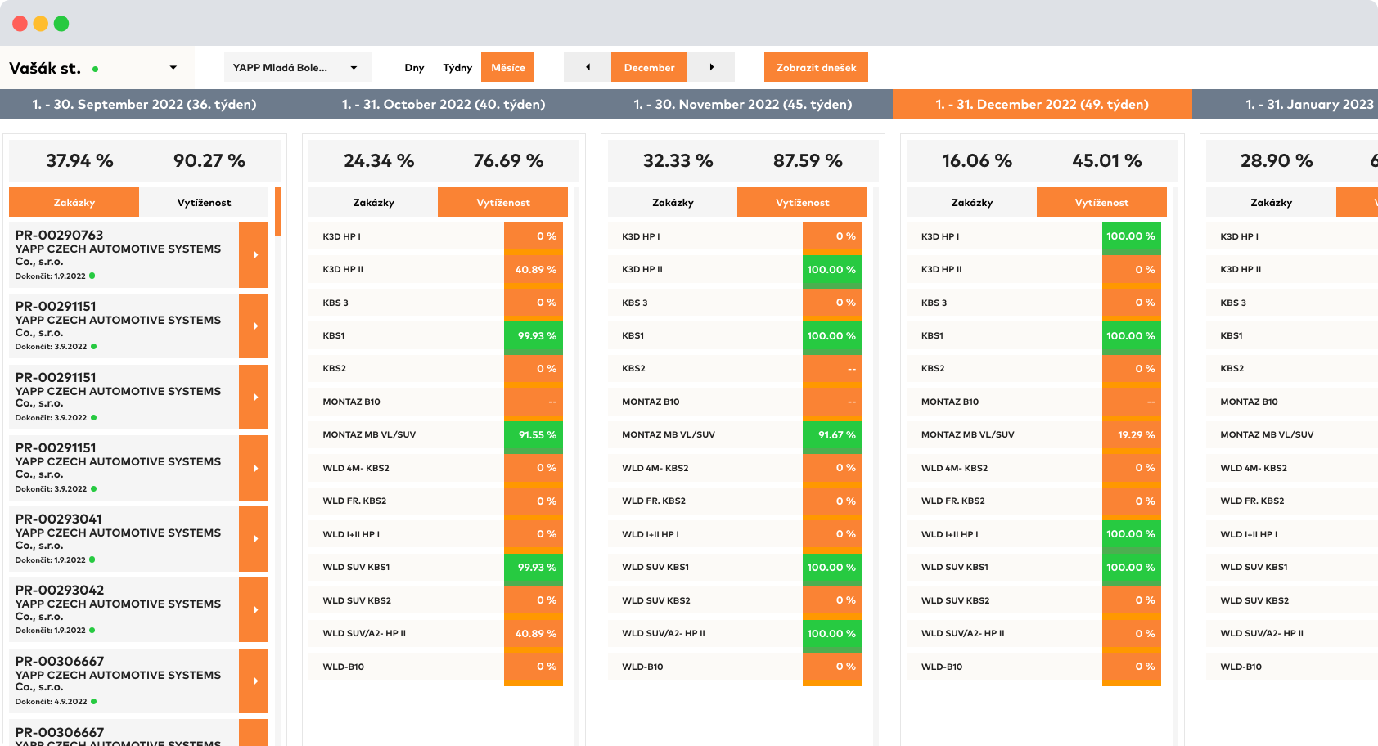Click 76.69 % October summary value

[508, 160]
